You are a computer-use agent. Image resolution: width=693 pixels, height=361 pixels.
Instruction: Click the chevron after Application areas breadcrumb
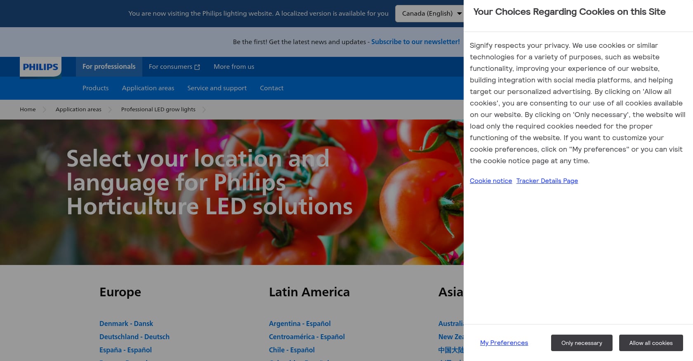(110, 110)
